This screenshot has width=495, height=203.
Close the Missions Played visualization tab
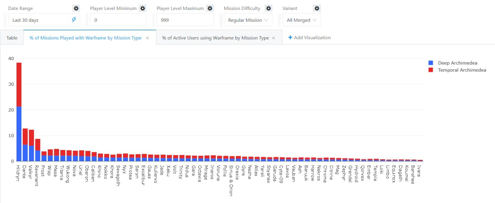pos(147,38)
